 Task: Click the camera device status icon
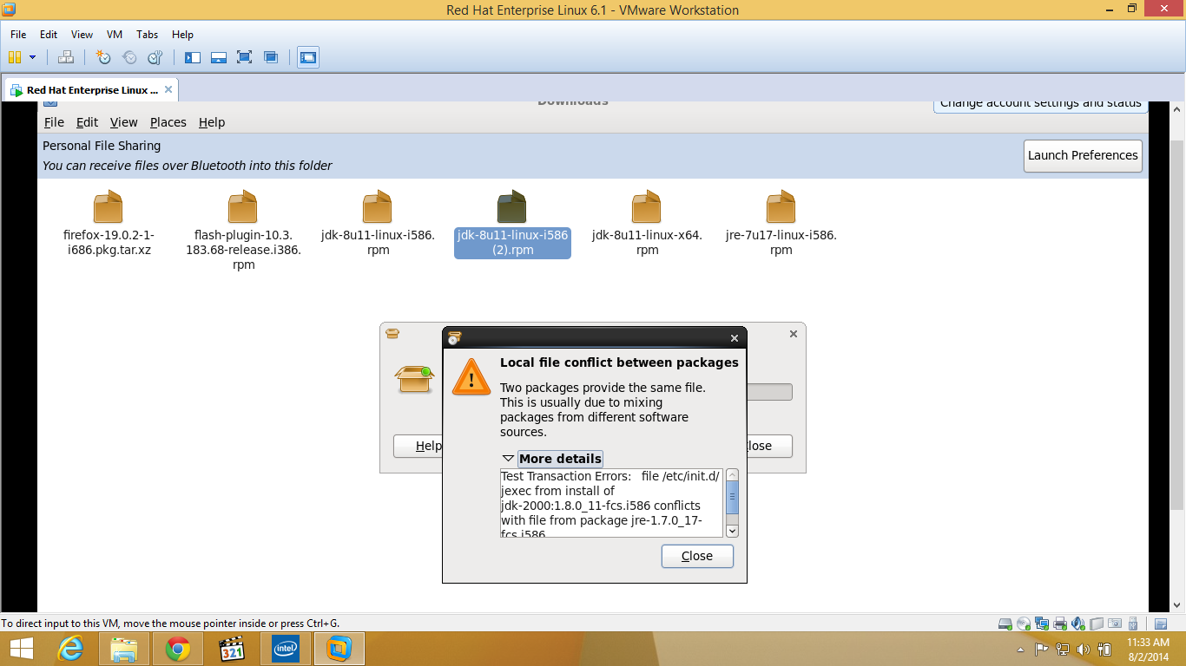pos(1114,624)
